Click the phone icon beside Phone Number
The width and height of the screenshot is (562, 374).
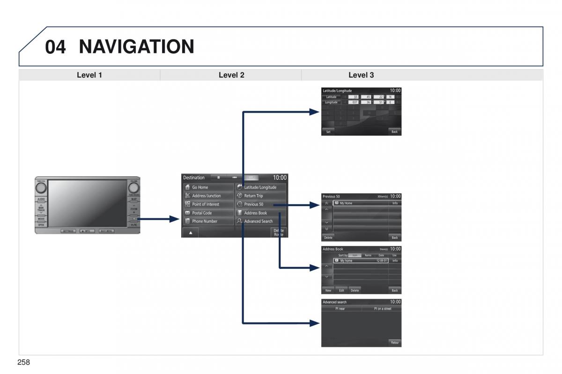187,221
